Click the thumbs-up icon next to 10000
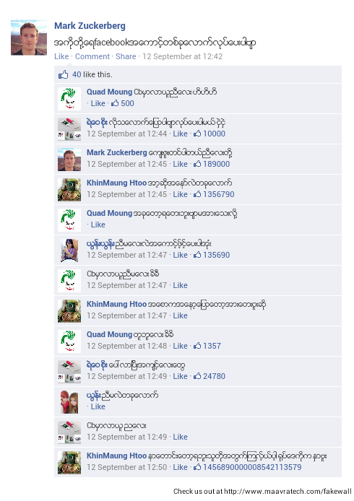Image resolution: width=354 pixels, height=501 pixels. pyautogui.click(x=197, y=134)
